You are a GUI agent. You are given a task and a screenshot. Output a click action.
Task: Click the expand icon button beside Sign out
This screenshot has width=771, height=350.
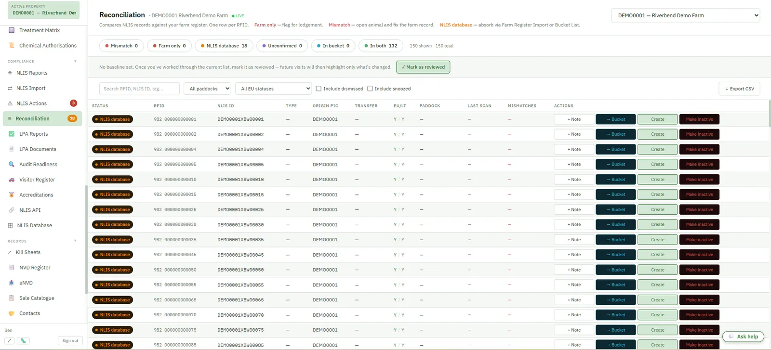click(10, 340)
